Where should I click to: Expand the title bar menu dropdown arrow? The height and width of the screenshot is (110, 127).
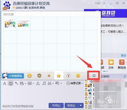[x=104, y=3]
